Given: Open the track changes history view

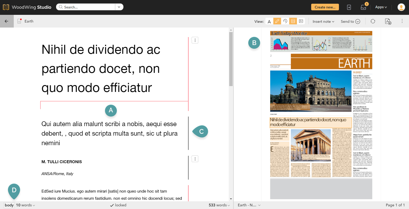Looking at the screenshot, I should pos(285,21).
